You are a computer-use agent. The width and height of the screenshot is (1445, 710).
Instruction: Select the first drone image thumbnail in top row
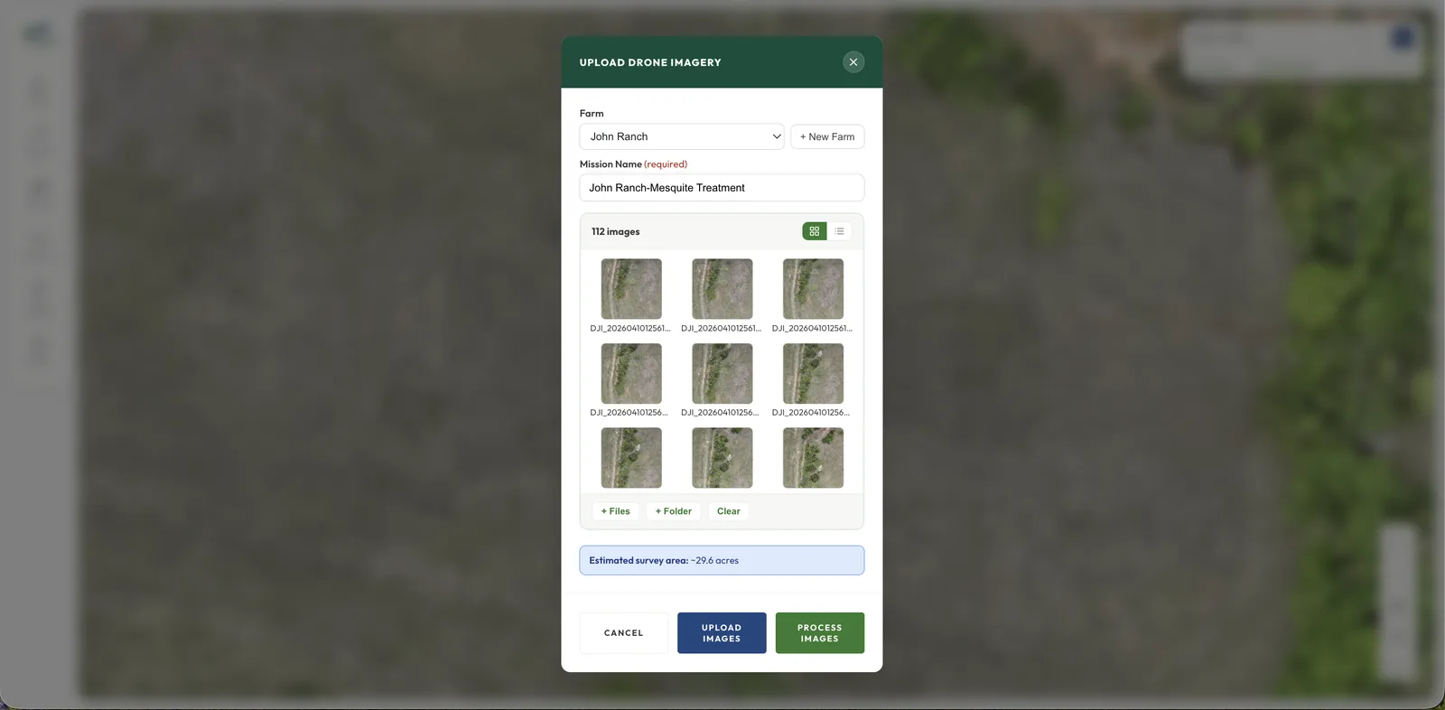(631, 289)
